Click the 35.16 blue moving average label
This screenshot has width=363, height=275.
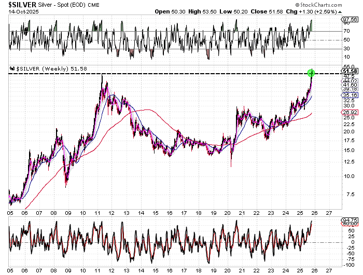[x=347, y=95]
